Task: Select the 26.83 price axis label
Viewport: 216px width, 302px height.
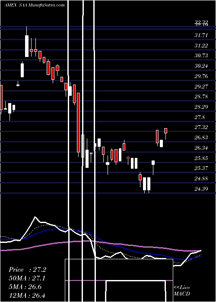Action: (x=201, y=138)
